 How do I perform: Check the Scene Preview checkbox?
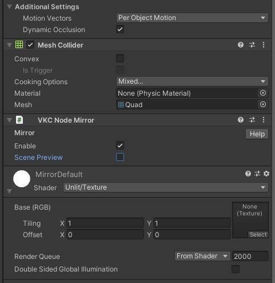coord(120,157)
